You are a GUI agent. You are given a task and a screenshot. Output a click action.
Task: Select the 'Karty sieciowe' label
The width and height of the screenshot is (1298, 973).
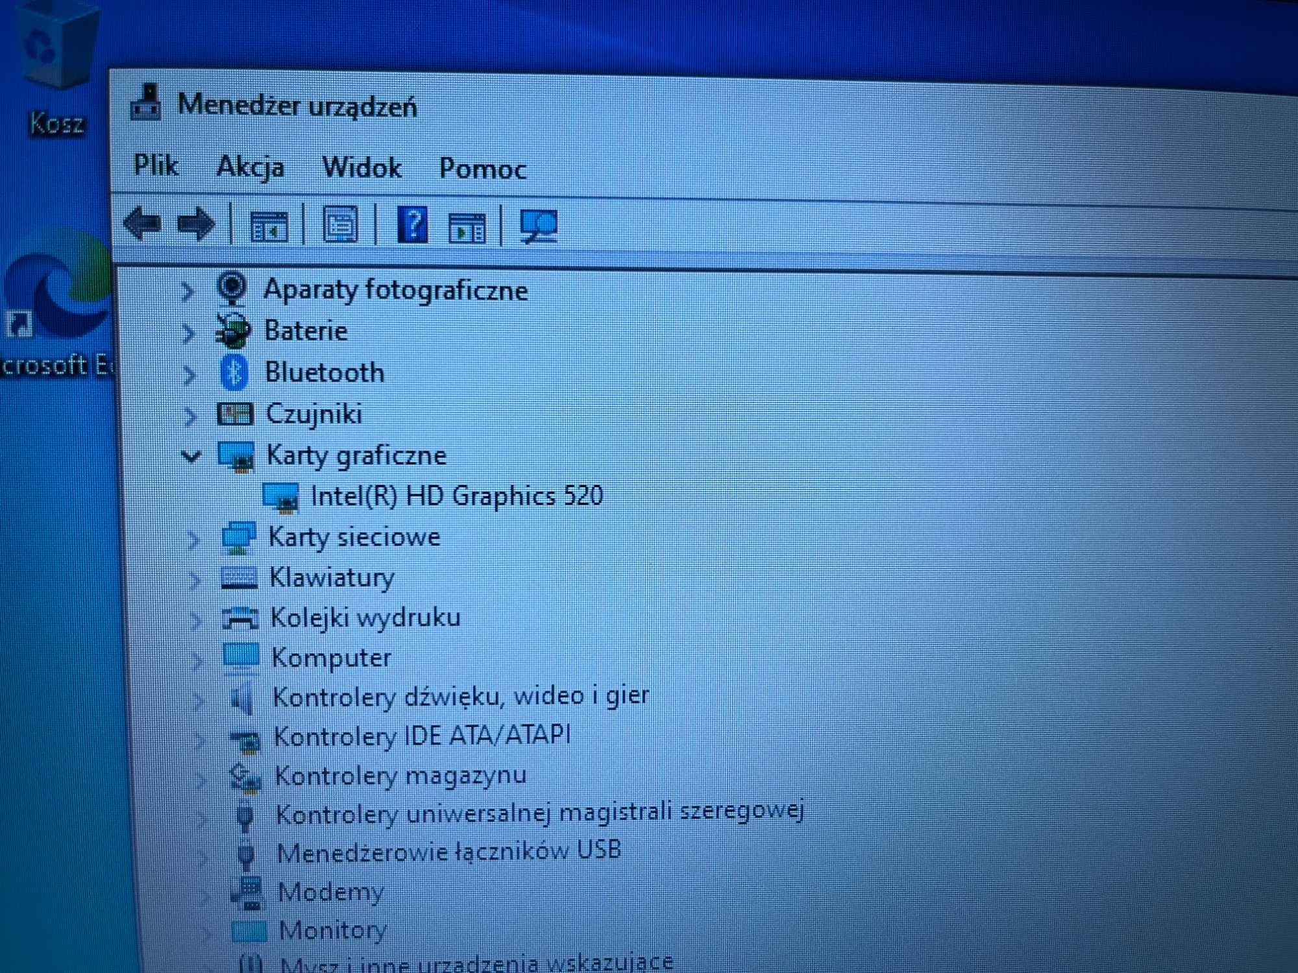coord(354,537)
